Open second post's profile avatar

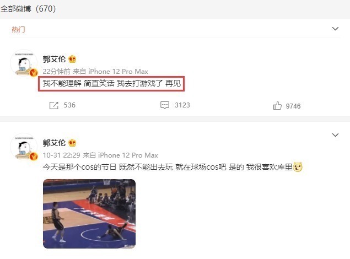tap(24, 147)
